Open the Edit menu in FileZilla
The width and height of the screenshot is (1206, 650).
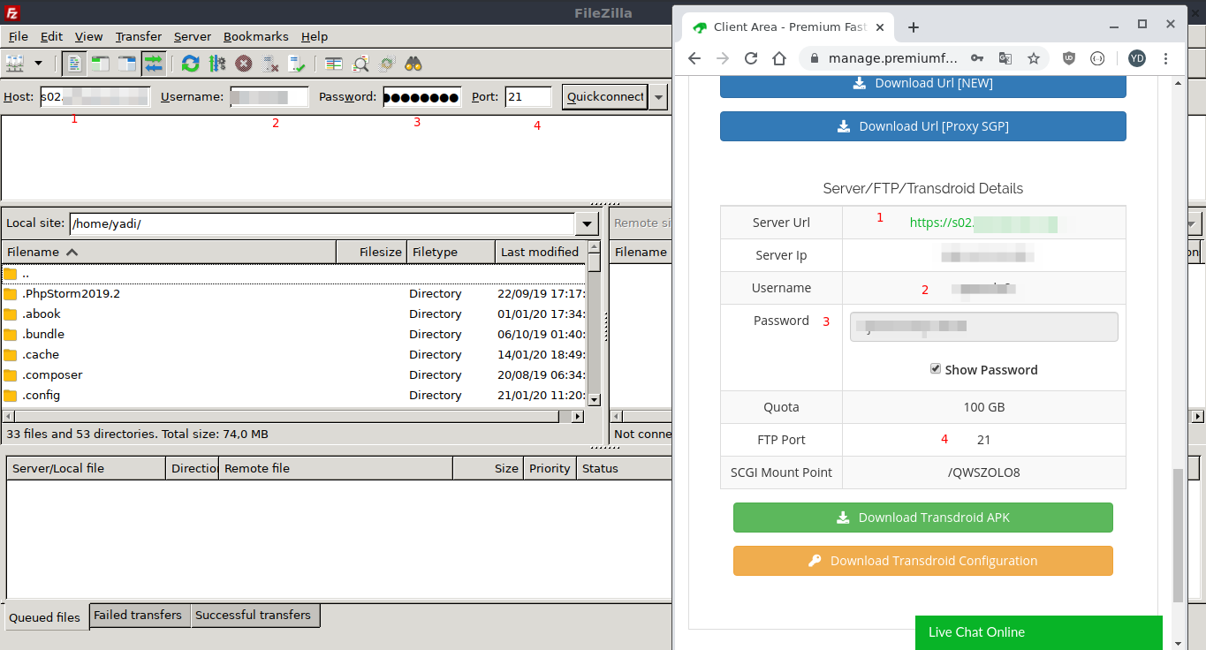52,36
